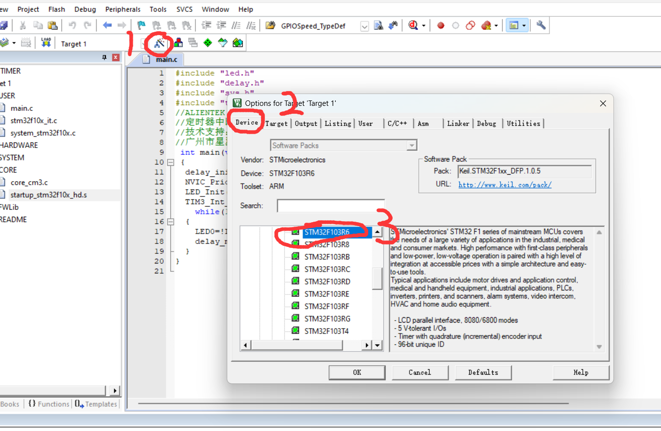Open the Peripherals menu
The width and height of the screenshot is (661, 431).
124,9
